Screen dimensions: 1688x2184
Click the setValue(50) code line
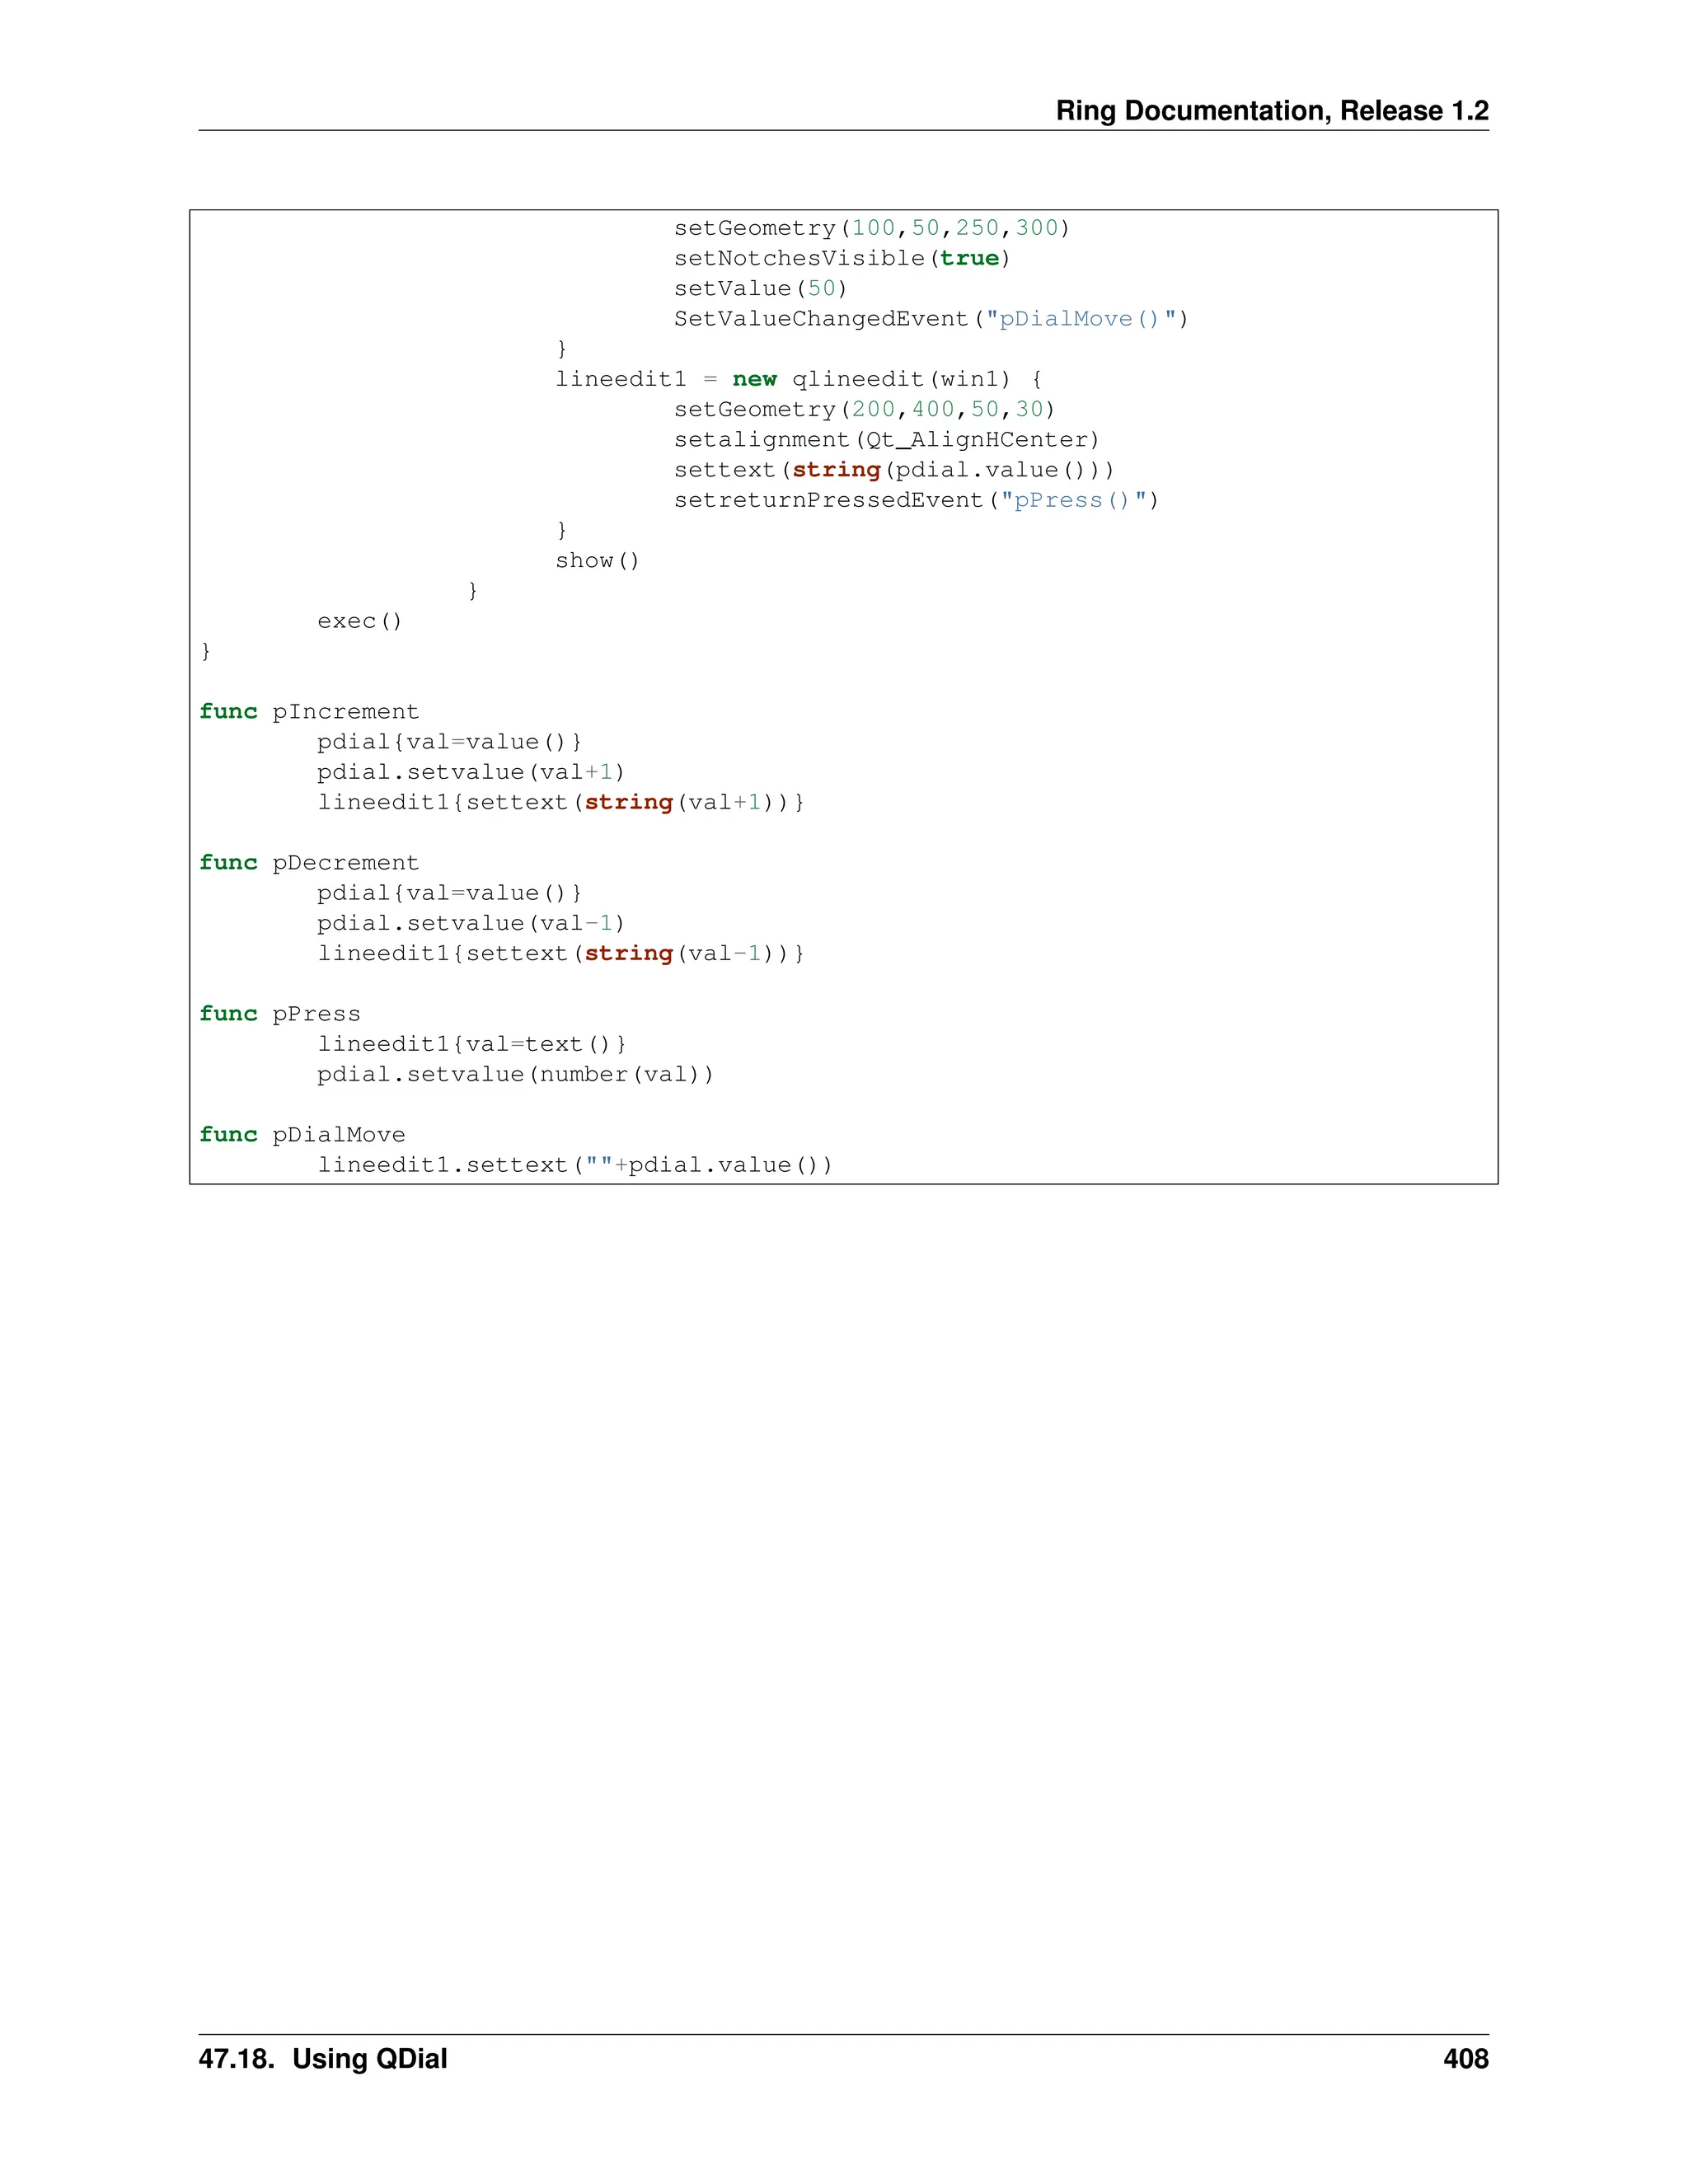point(760,289)
